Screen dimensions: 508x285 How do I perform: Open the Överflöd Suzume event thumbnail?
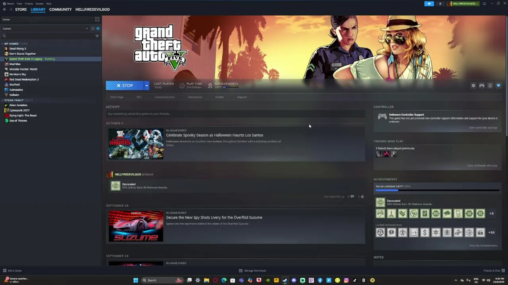(x=136, y=226)
